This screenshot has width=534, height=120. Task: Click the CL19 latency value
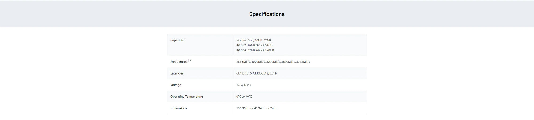[273, 73]
